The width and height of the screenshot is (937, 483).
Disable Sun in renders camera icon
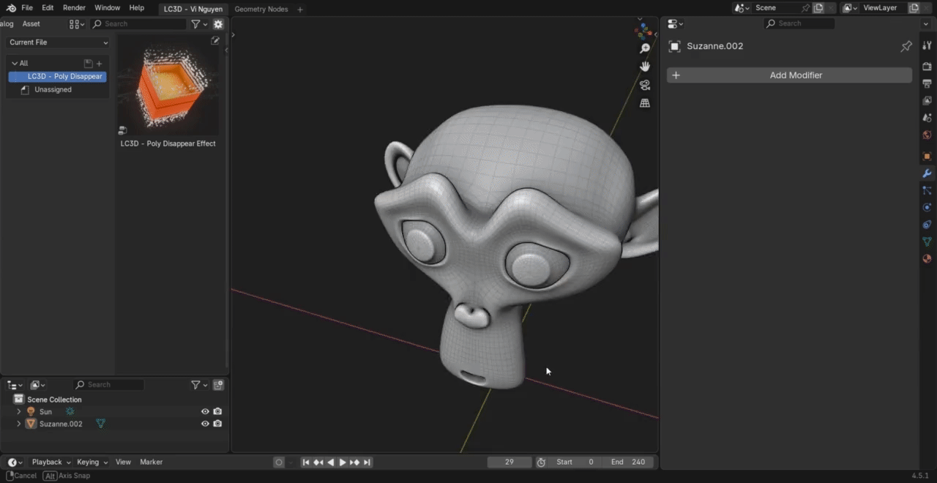[217, 412]
